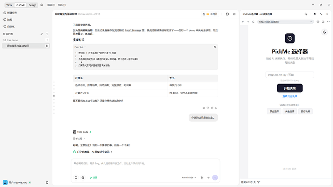Expand the Plain Text language dropdown
Image resolution: width=333 pixels, height=187 pixels.
click(x=80, y=47)
